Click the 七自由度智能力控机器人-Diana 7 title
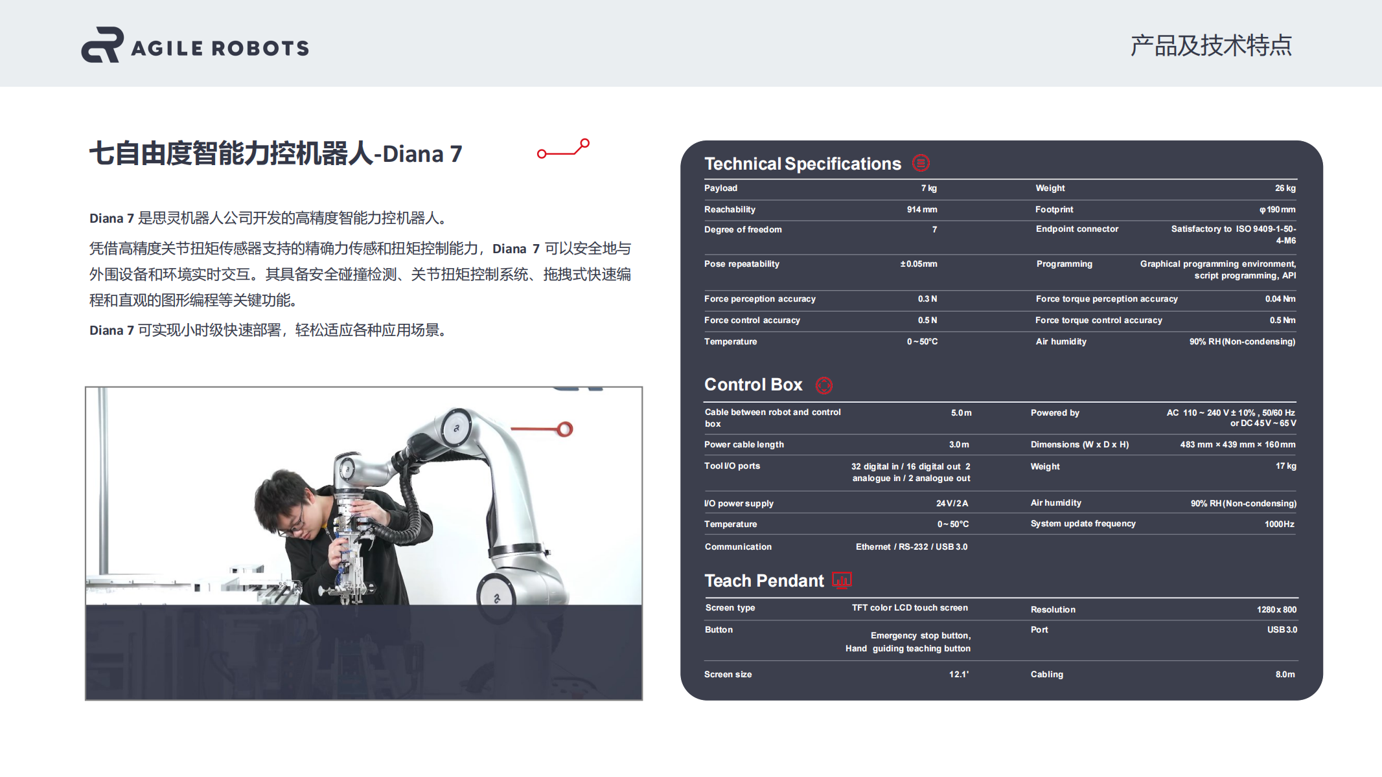The width and height of the screenshot is (1382, 777). 275,154
